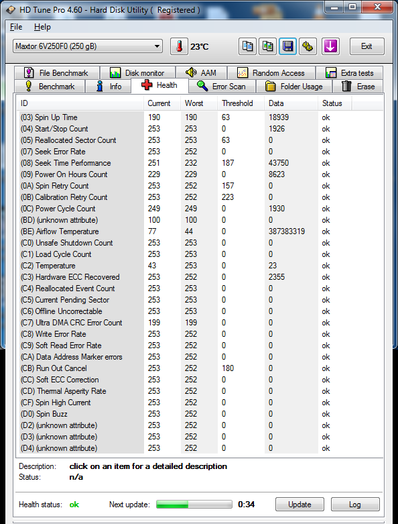The image size is (398, 524).
Task: Open the Maxtor 6V250F0 drive dropdown
Action: [x=88, y=46]
